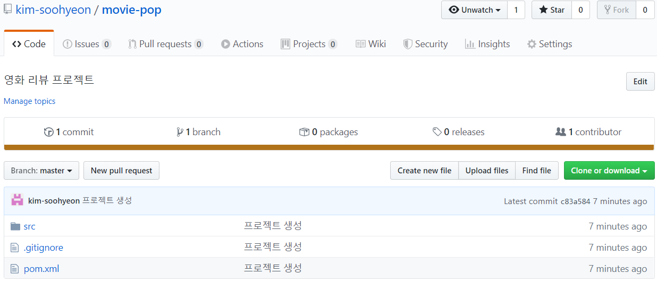Click the language breakdown color bar

(329, 147)
